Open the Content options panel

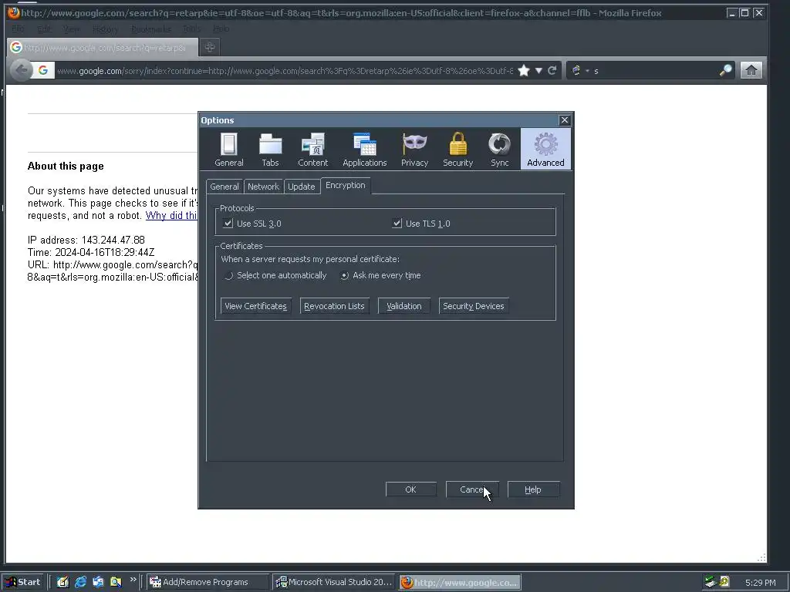point(312,150)
